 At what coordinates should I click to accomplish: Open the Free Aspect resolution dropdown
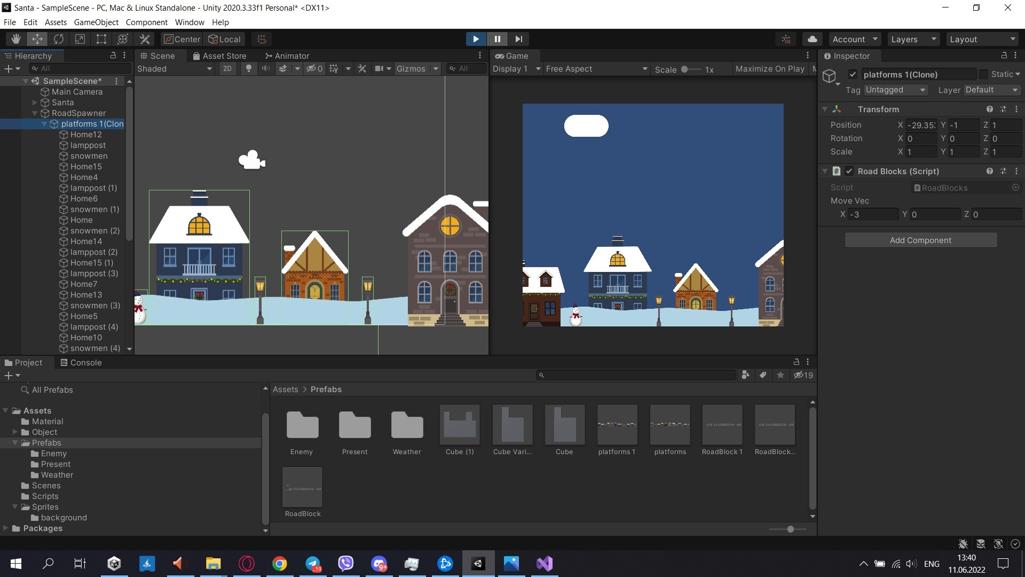pyautogui.click(x=595, y=68)
